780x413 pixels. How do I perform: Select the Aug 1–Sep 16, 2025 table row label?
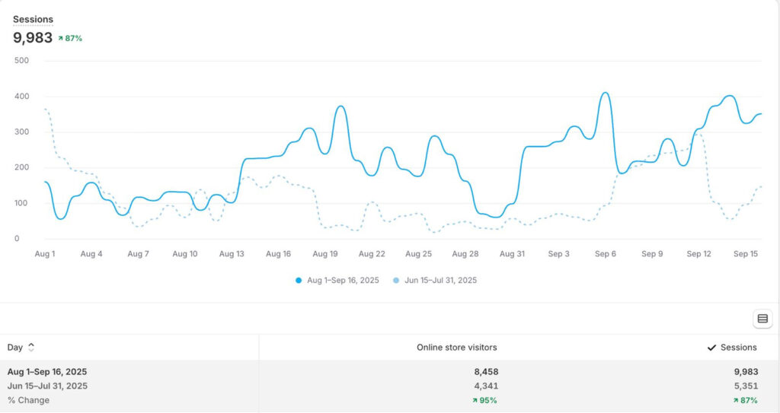click(x=47, y=372)
